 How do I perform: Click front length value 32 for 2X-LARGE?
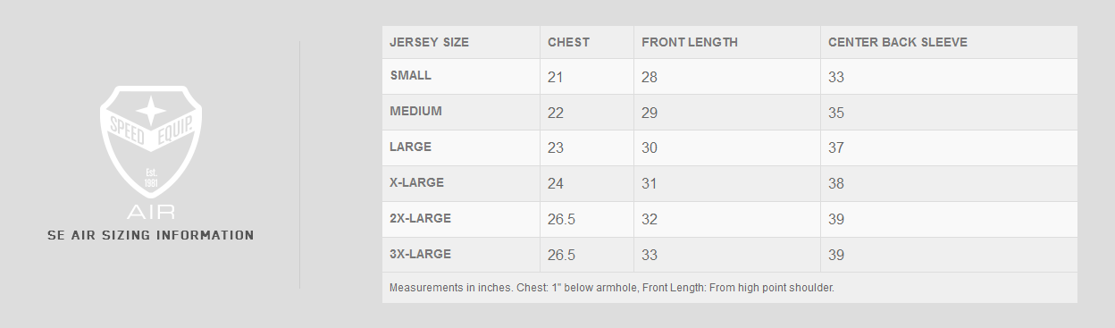tap(650, 220)
